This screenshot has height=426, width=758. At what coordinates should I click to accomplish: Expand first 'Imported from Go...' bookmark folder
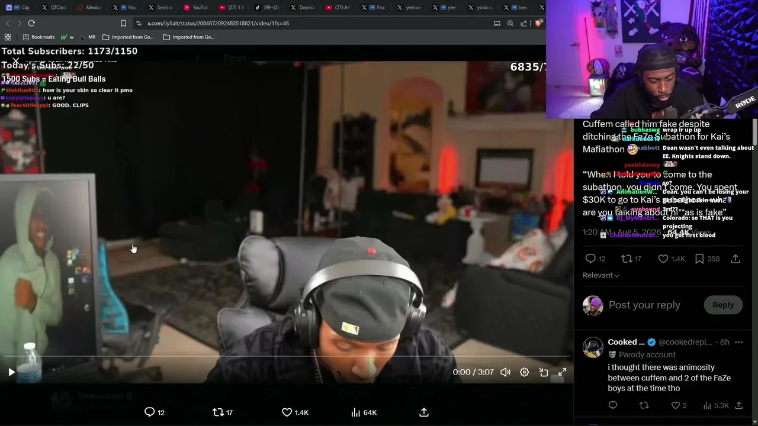tap(128, 37)
